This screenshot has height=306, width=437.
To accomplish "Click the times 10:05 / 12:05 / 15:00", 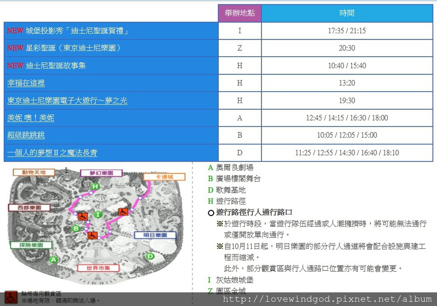I will (347, 136).
